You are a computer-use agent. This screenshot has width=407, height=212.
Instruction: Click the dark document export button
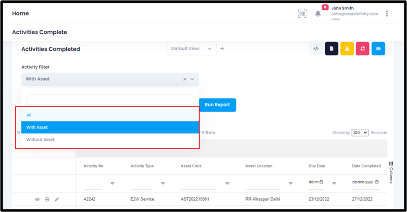coord(332,48)
